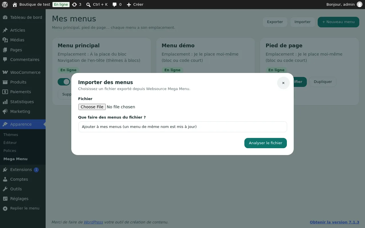Open the Thèmes submenu item

click(11, 135)
